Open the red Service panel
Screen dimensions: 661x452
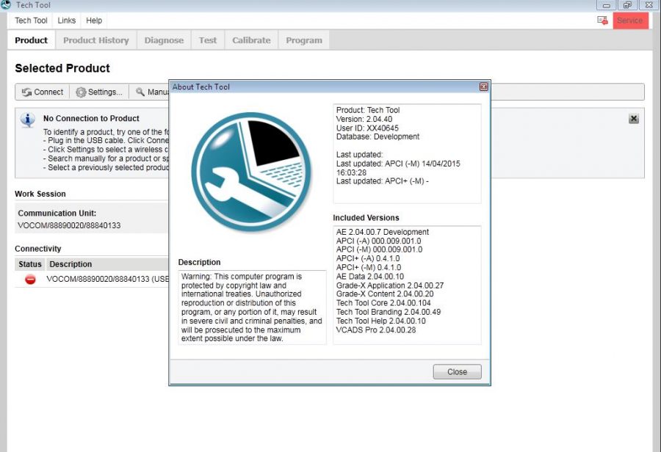coord(630,21)
